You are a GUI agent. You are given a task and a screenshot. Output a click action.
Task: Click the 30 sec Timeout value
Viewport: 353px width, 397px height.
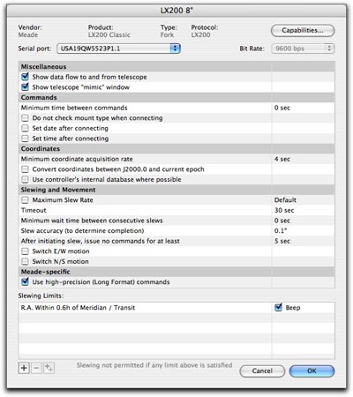point(284,210)
